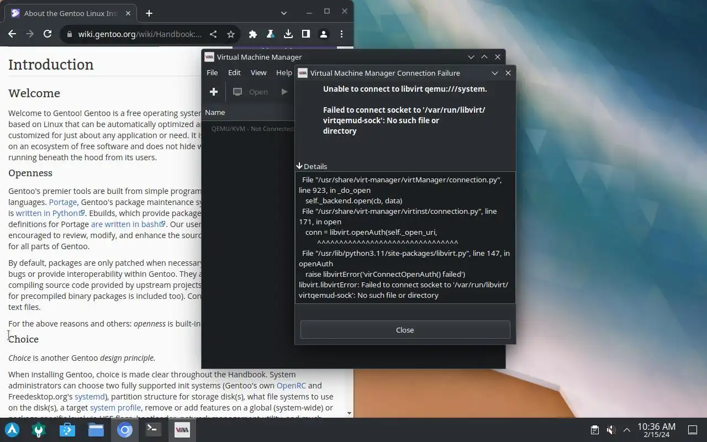
Task: Click the run VM play icon
Action: point(284,92)
